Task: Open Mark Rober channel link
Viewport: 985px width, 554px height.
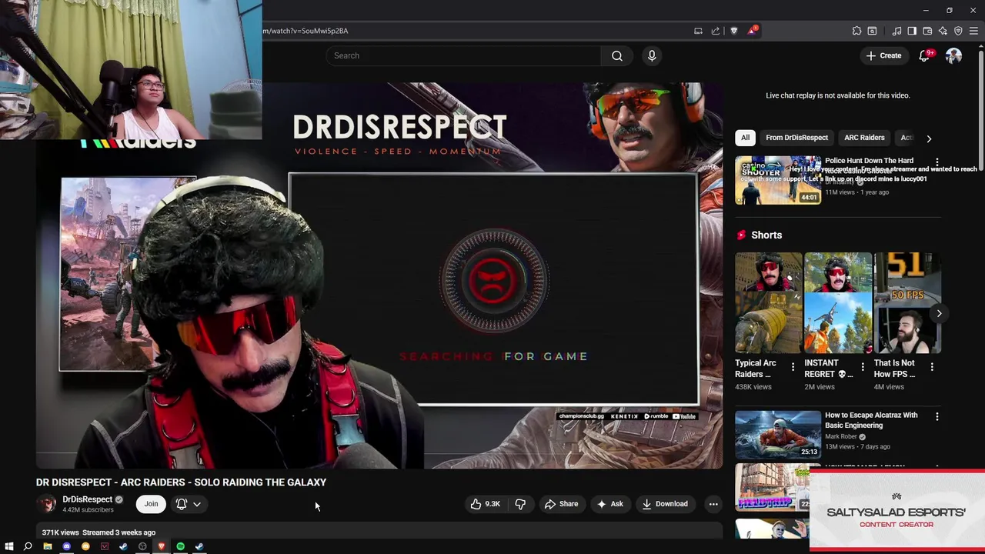Action: click(x=840, y=436)
